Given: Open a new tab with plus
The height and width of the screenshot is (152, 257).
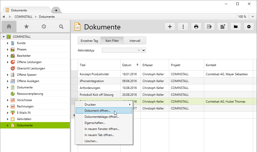Looking at the screenshot, I should click(x=56, y=10).
